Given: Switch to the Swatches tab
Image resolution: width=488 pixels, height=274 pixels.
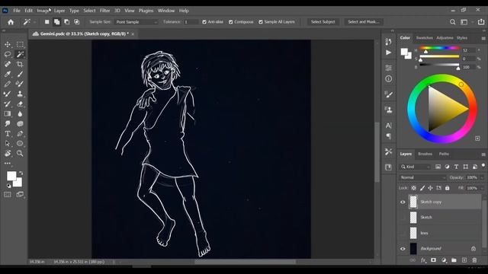Looking at the screenshot, I should click(x=424, y=38).
